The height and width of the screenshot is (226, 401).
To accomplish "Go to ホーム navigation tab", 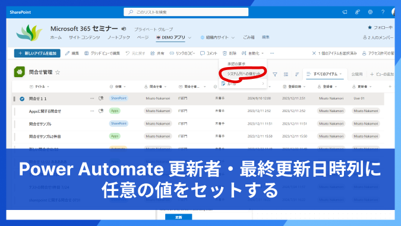I will click(x=56, y=37).
